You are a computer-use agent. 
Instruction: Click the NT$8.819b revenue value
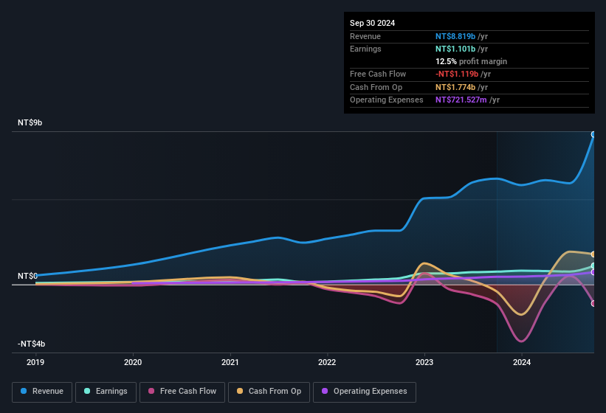[x=456, y=36]
